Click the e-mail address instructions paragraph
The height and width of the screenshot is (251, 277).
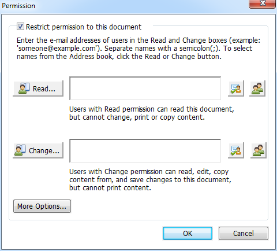(138, 49)
